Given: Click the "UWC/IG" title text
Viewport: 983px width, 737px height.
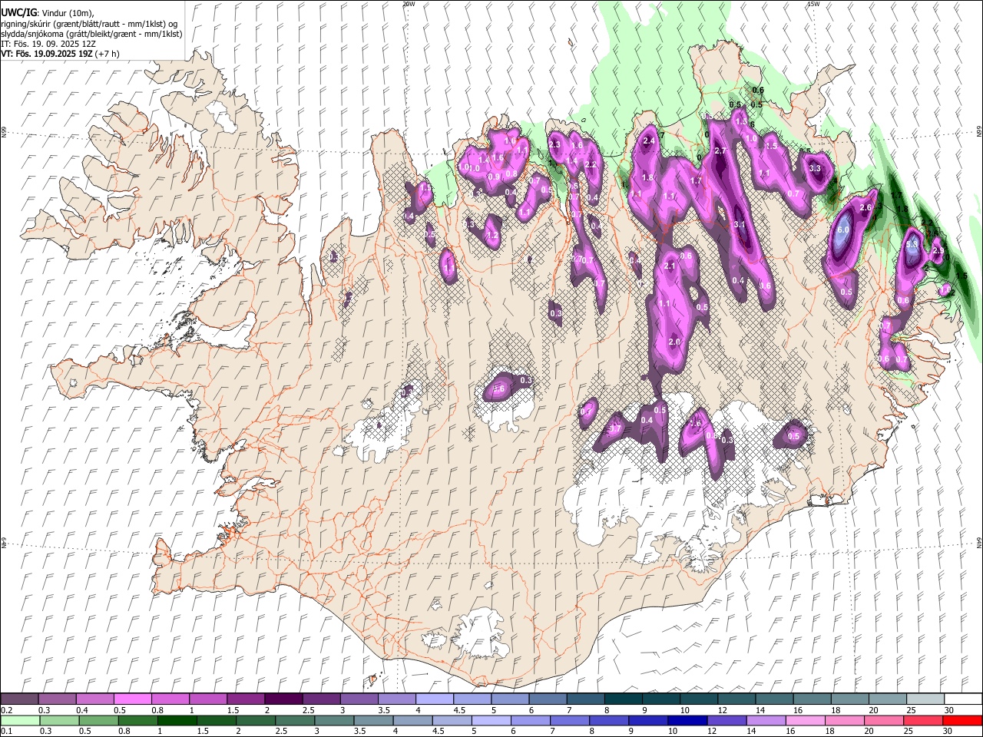Looking at the screenshot, I should pos(18,13).
